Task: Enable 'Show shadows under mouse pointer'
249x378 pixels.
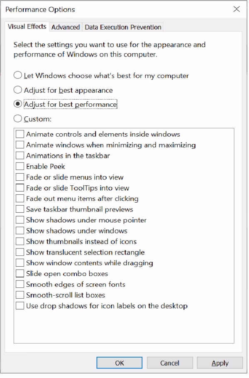Action: click(x=20, y=220)
